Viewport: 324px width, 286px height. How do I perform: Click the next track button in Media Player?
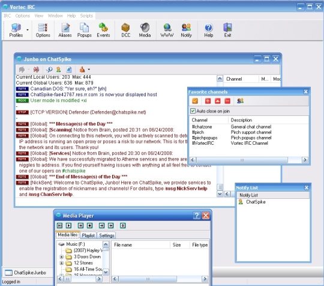111,225
